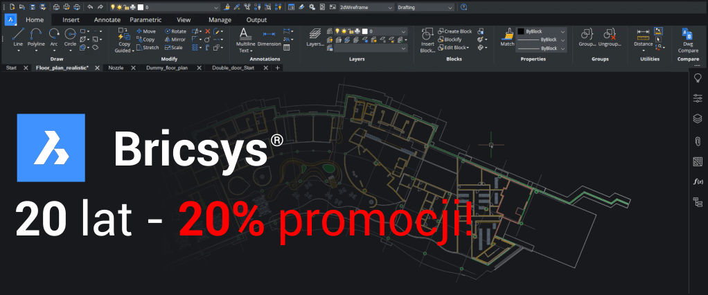Open the ByBlock color dropdown

point(563,32)
